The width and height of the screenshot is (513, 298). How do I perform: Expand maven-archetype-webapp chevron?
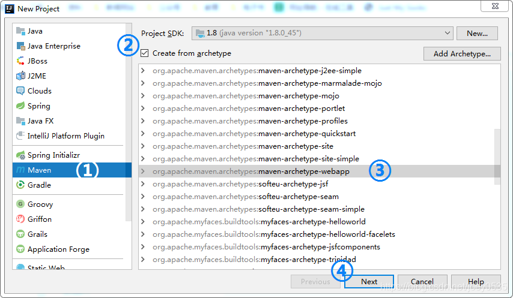142,171
